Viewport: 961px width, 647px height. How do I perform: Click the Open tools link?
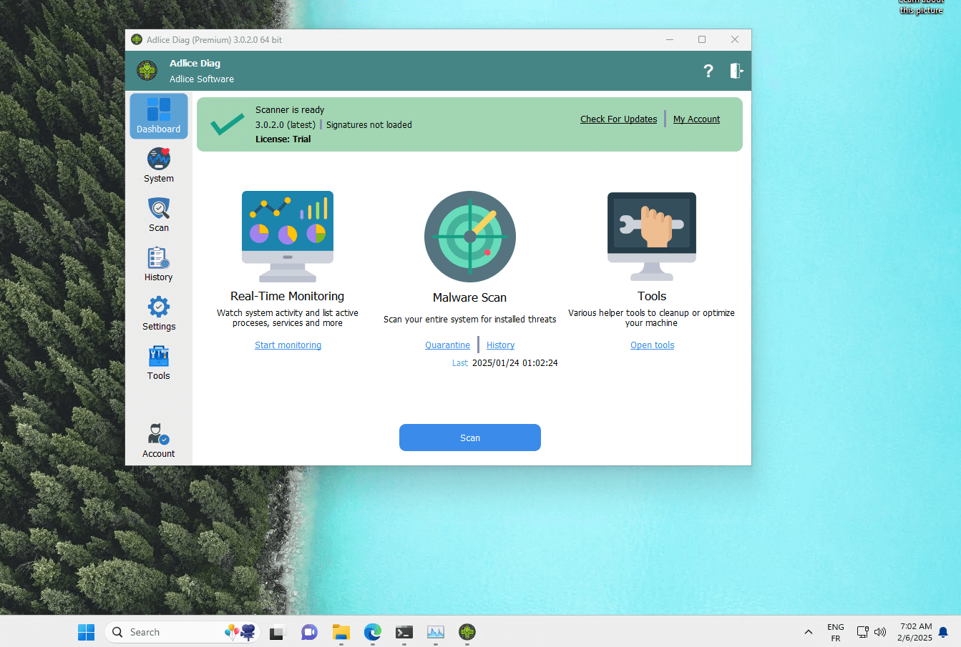tap(652, 345)
